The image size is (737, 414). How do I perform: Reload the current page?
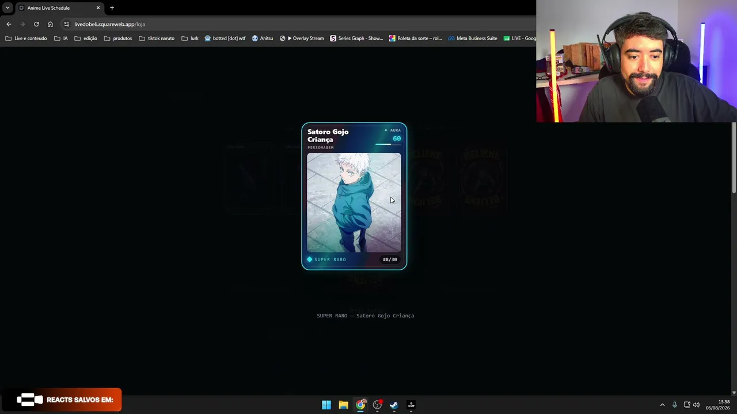tap(36, 24)
